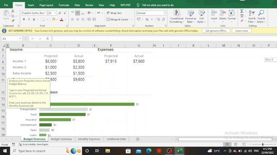
Task: Click Task View icon on taskbar
Action: (x=97, y=151)
